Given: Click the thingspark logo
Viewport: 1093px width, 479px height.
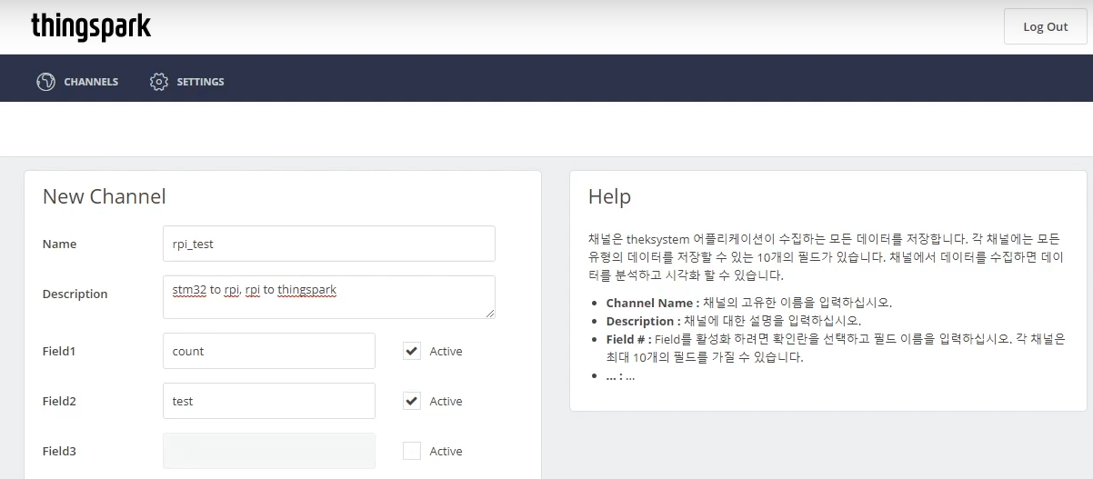Looking at the screenshot, I should pos(91,26).
